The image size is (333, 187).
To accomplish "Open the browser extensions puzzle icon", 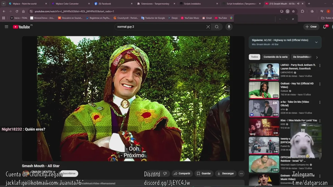I will [x=302, y=11].
